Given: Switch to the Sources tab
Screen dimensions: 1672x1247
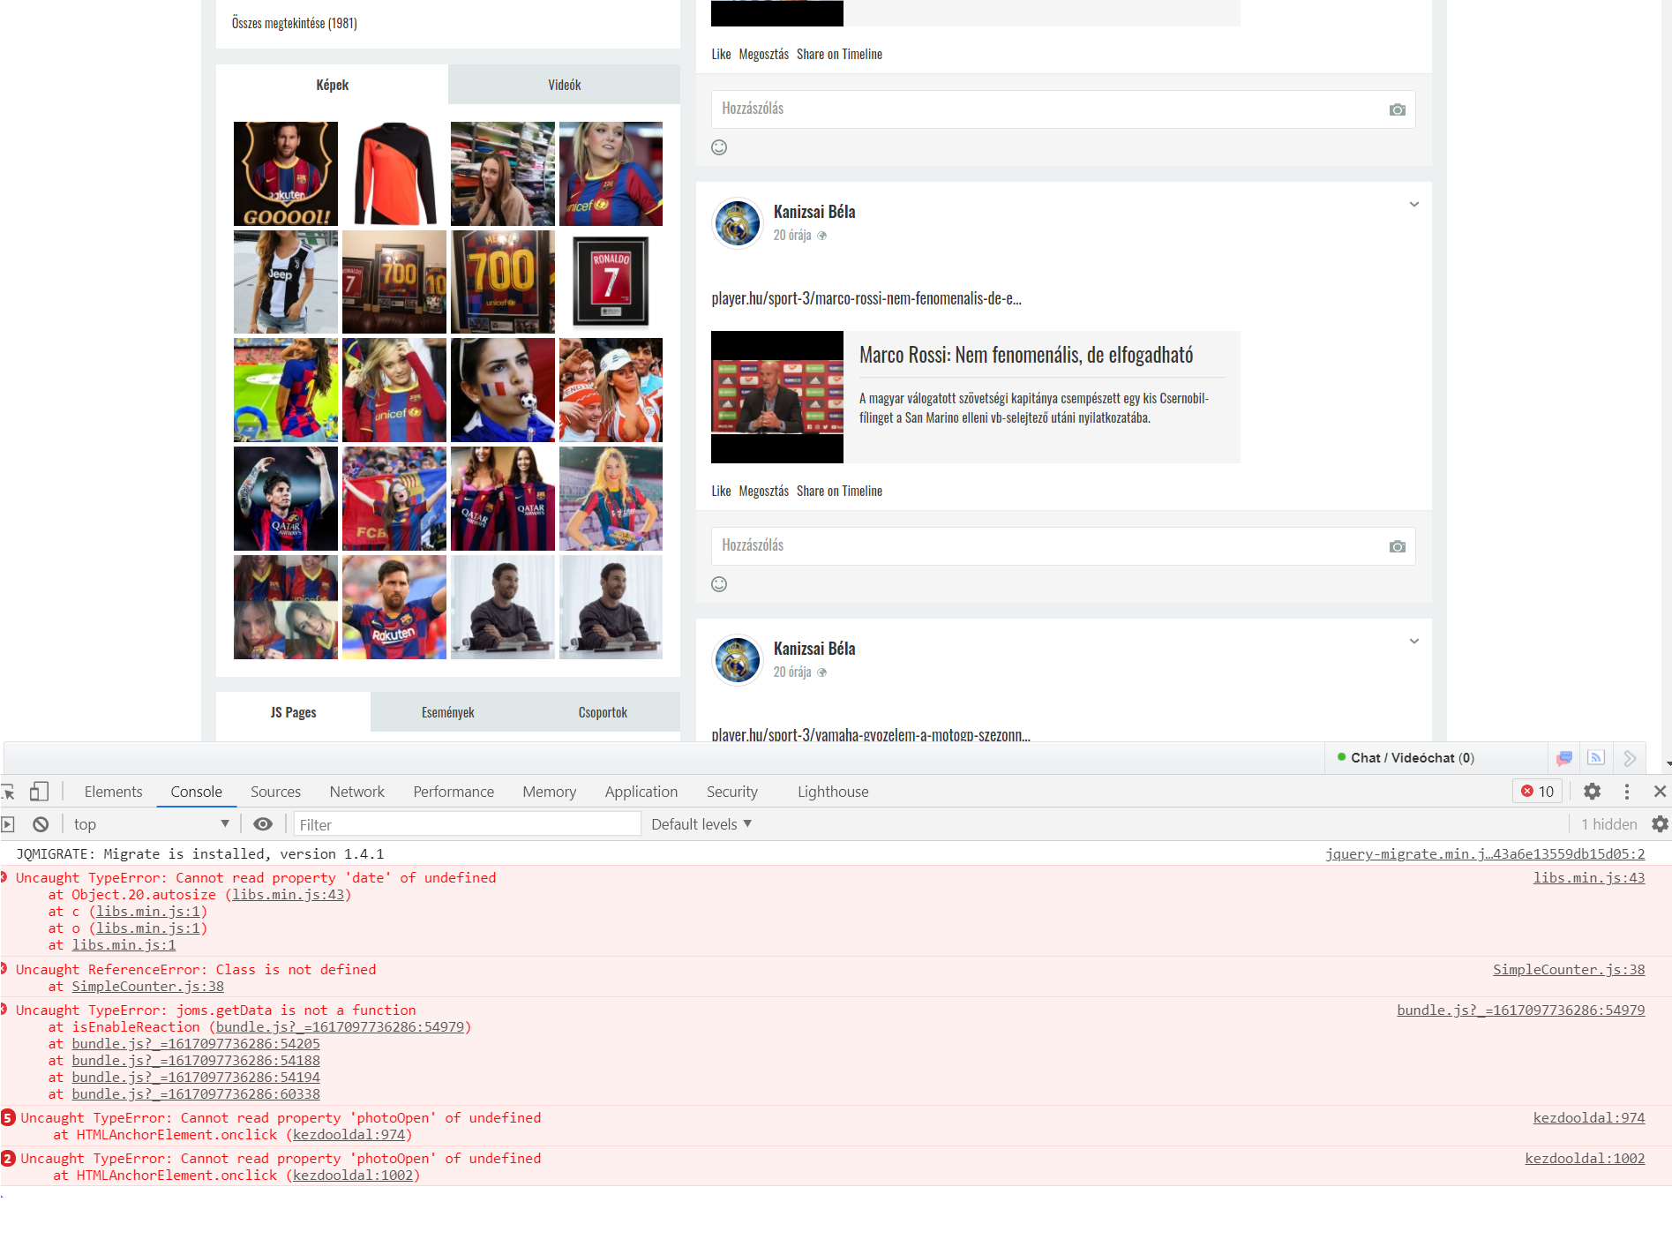Looking at the screenshot, I should [x=275, y=792].
